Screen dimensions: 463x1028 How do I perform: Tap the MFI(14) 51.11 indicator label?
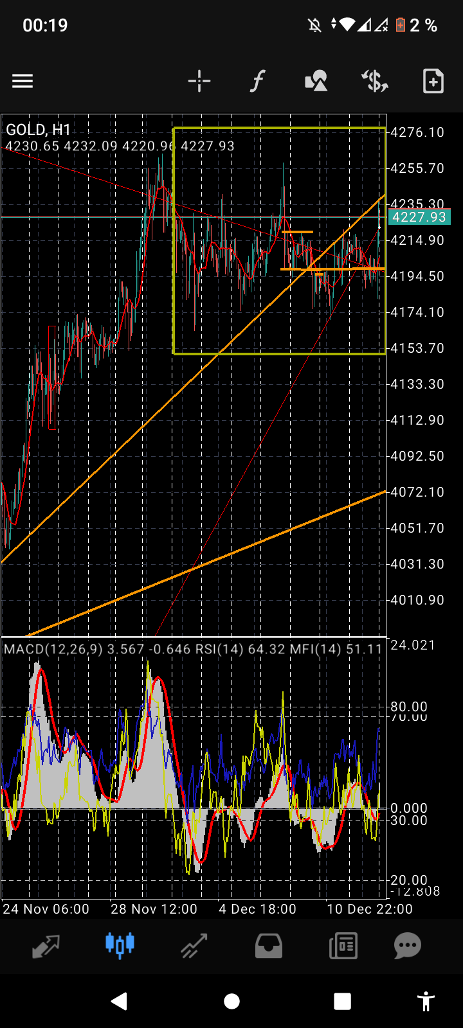[x=336, y=650]
